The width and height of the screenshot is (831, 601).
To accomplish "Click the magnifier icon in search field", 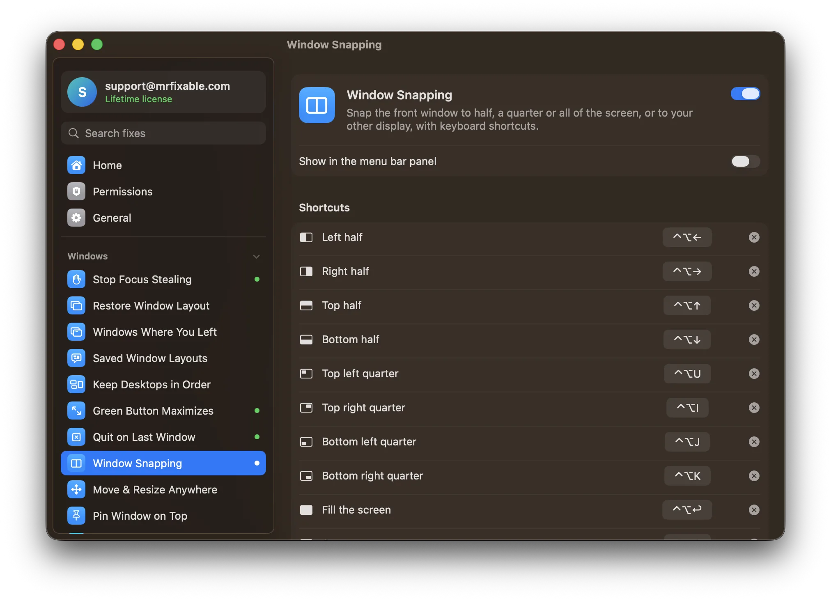I will [73, 133].
